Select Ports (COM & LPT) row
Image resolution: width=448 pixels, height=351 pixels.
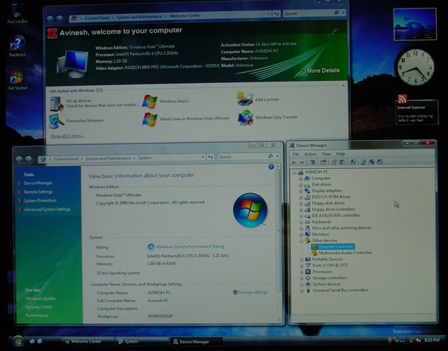pyautogui.click(x=329, y=266)
